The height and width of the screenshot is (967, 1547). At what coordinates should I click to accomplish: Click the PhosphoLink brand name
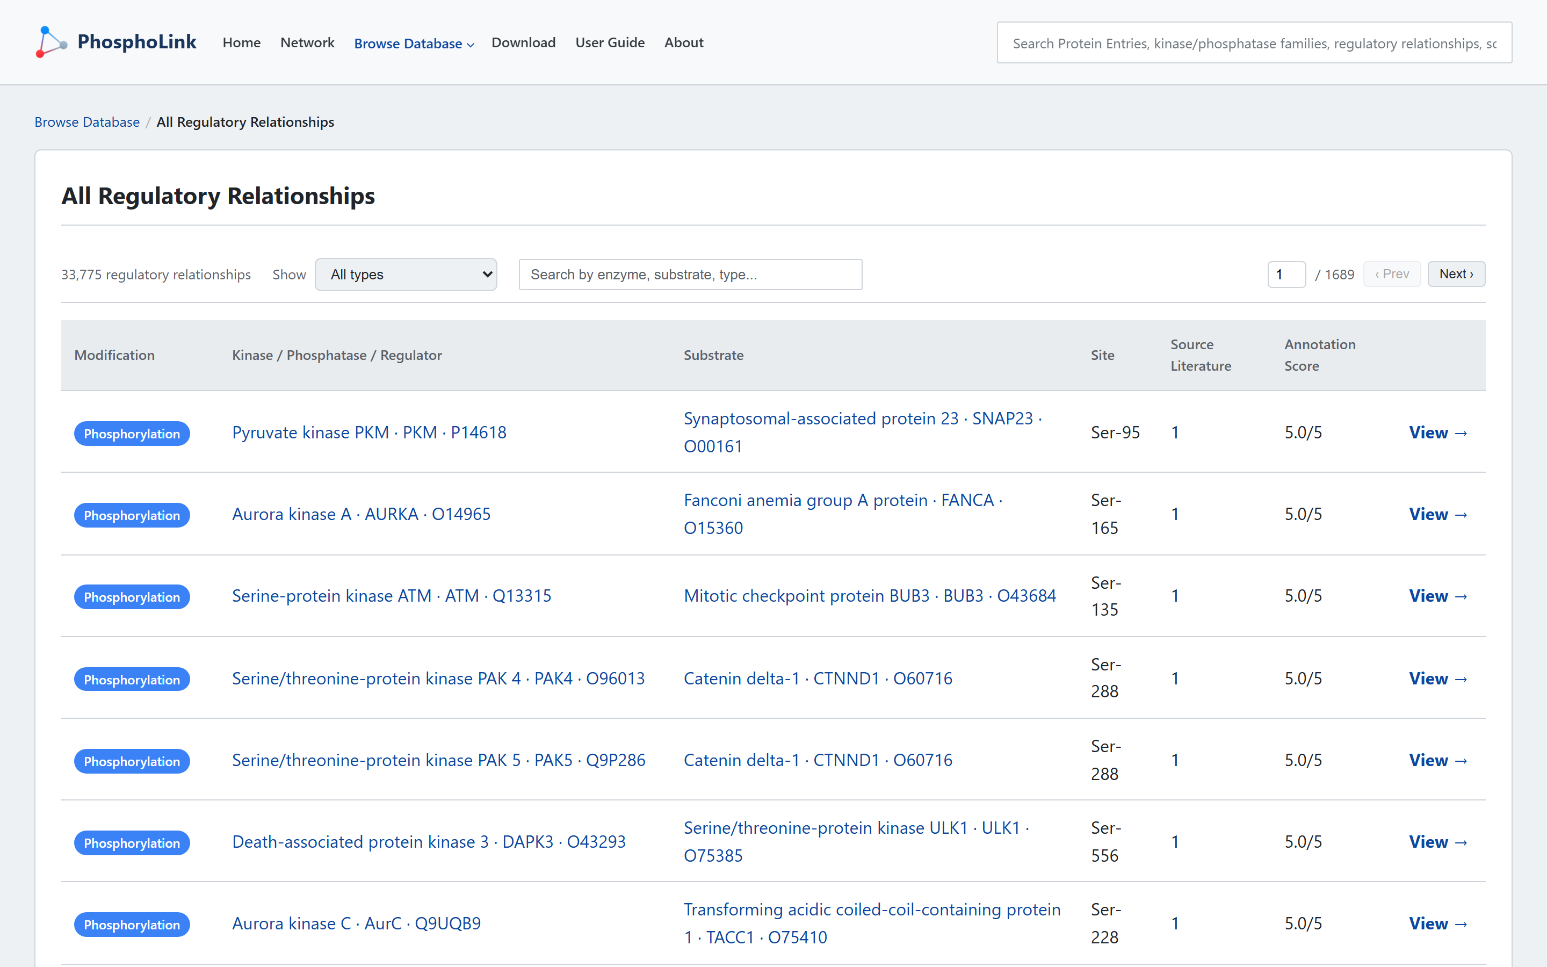point(137,41)
